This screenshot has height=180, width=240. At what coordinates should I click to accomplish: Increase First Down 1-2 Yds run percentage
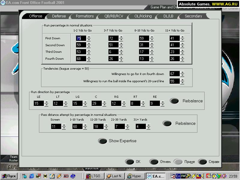click(88, 37)
